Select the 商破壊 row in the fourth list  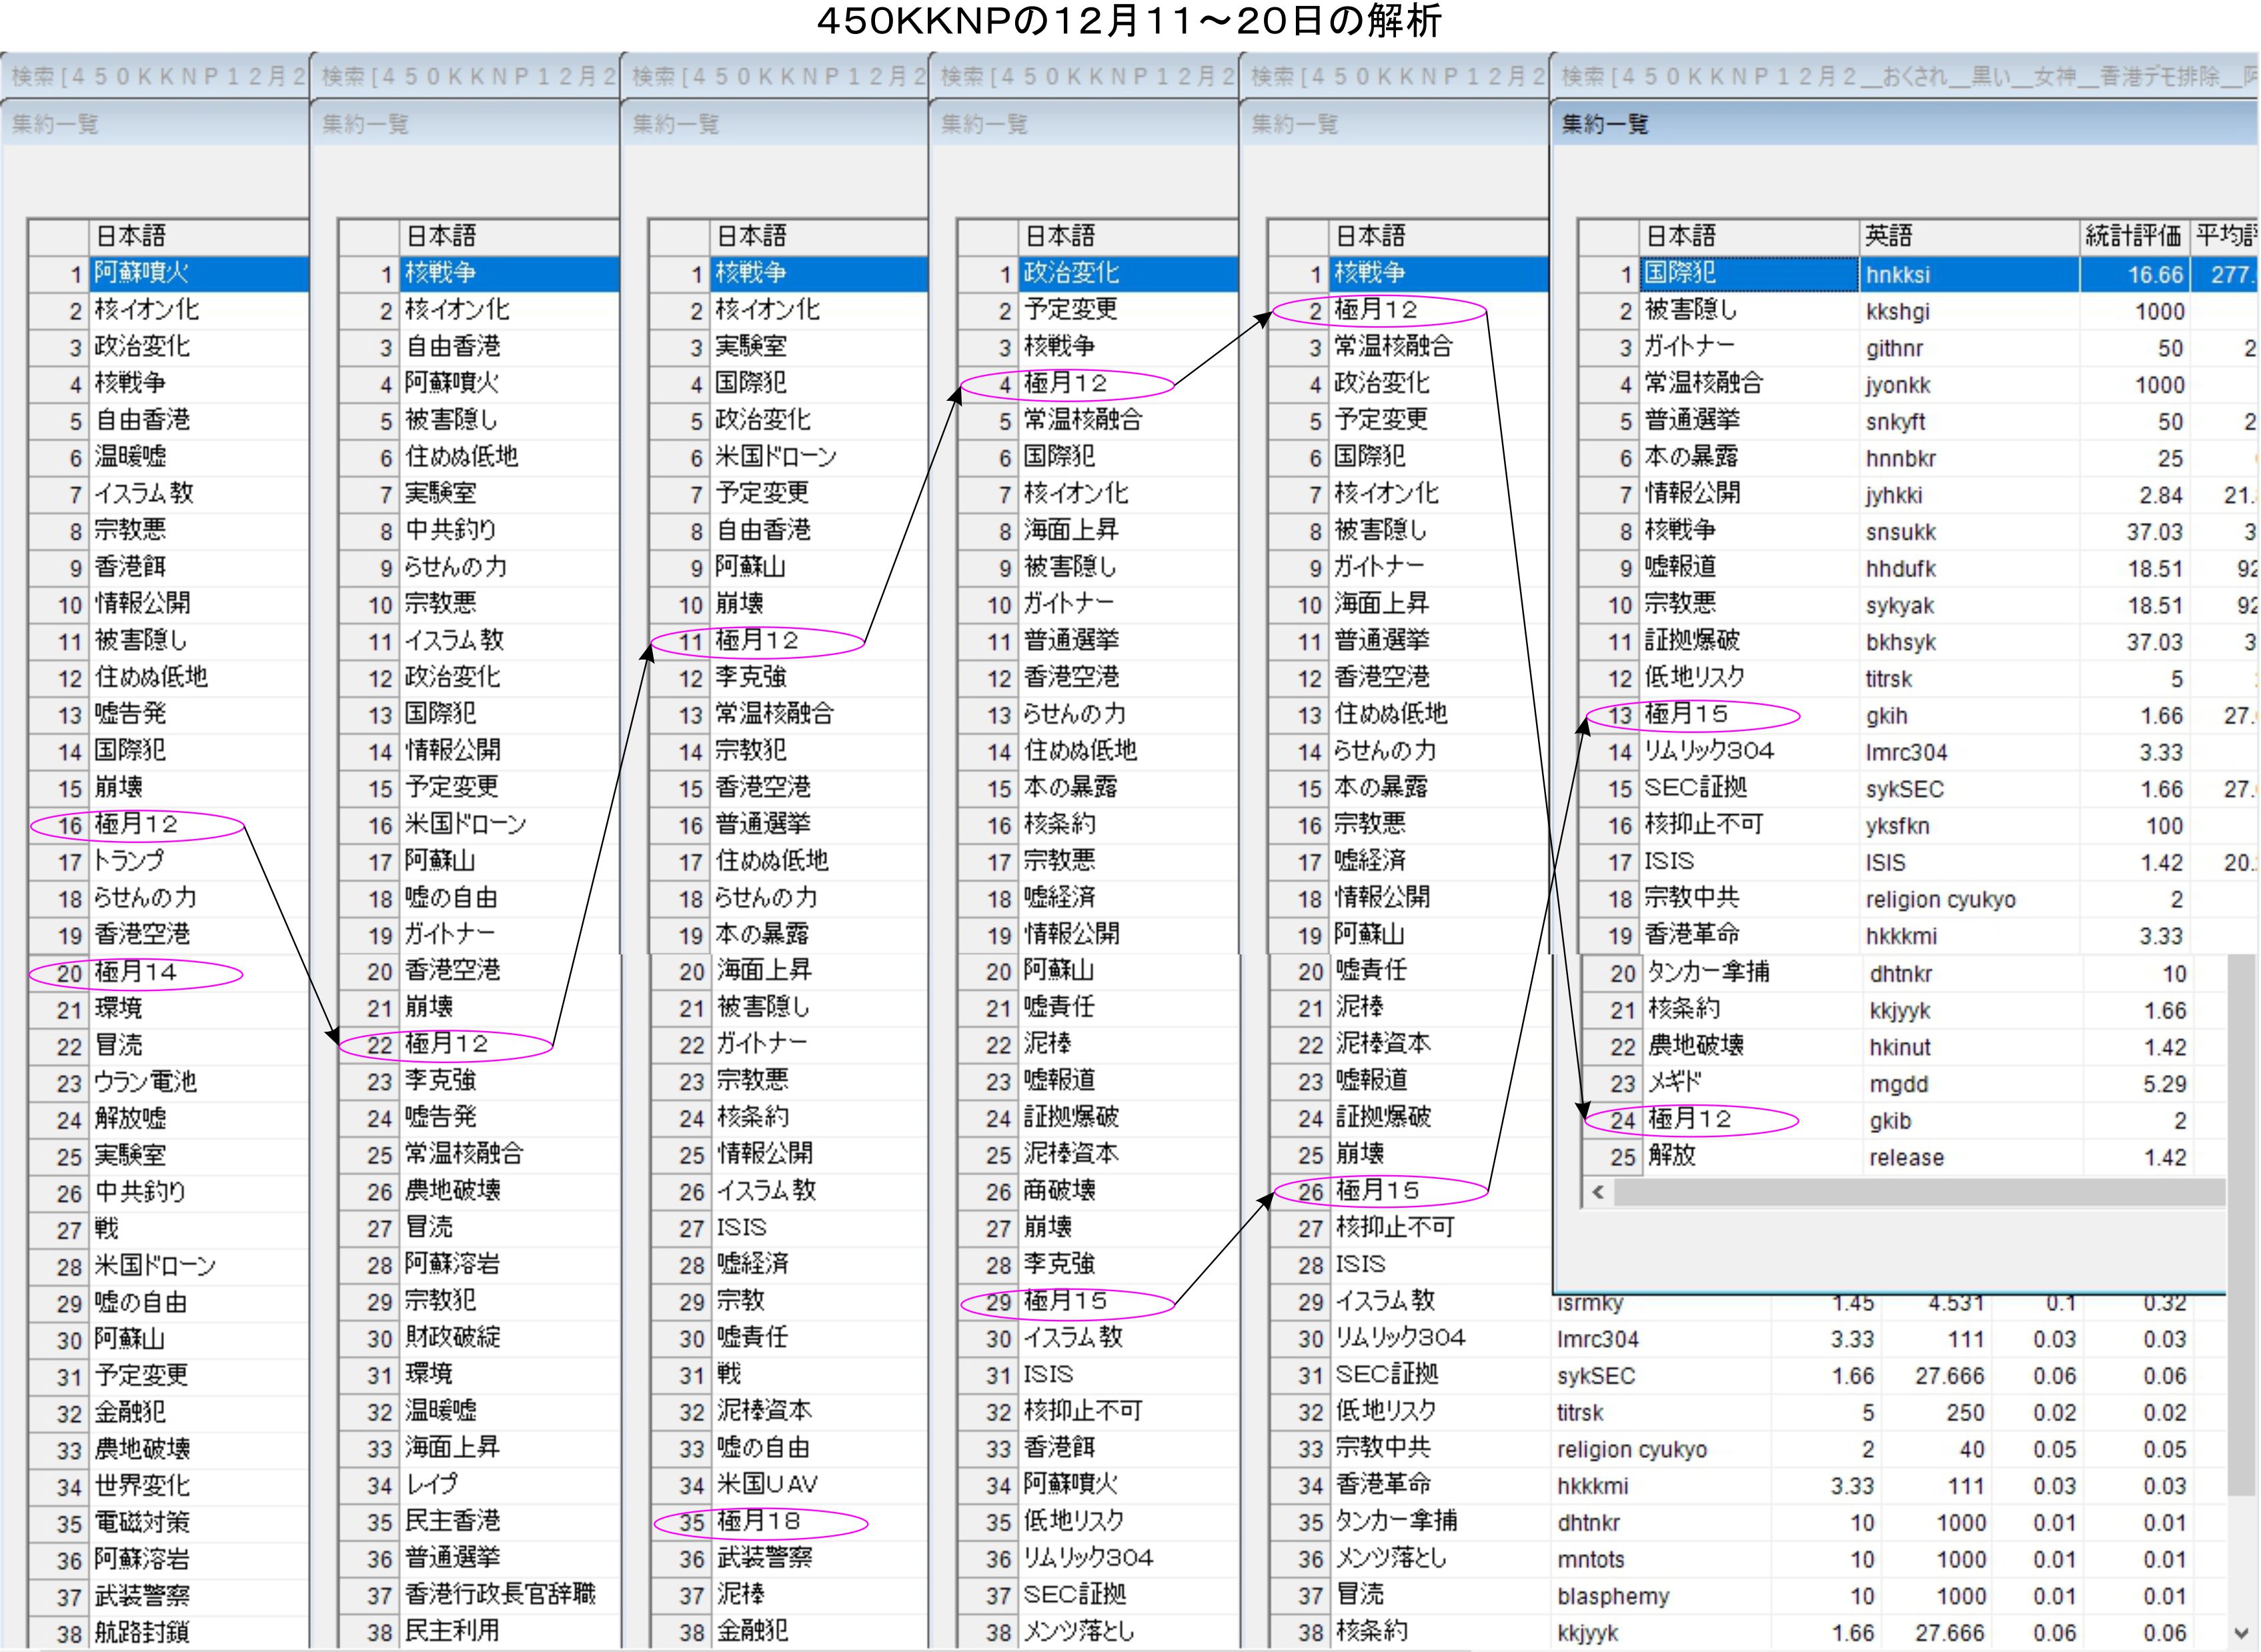[x=1059, y=1191]
